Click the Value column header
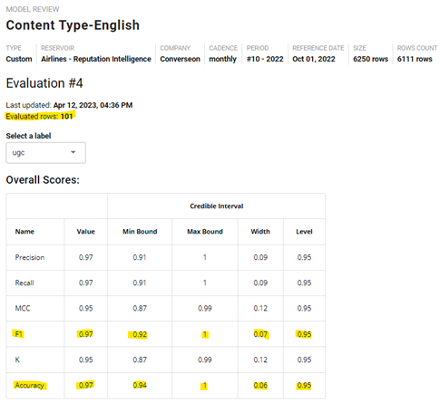The image size is (440, 402). click(85, 232)
